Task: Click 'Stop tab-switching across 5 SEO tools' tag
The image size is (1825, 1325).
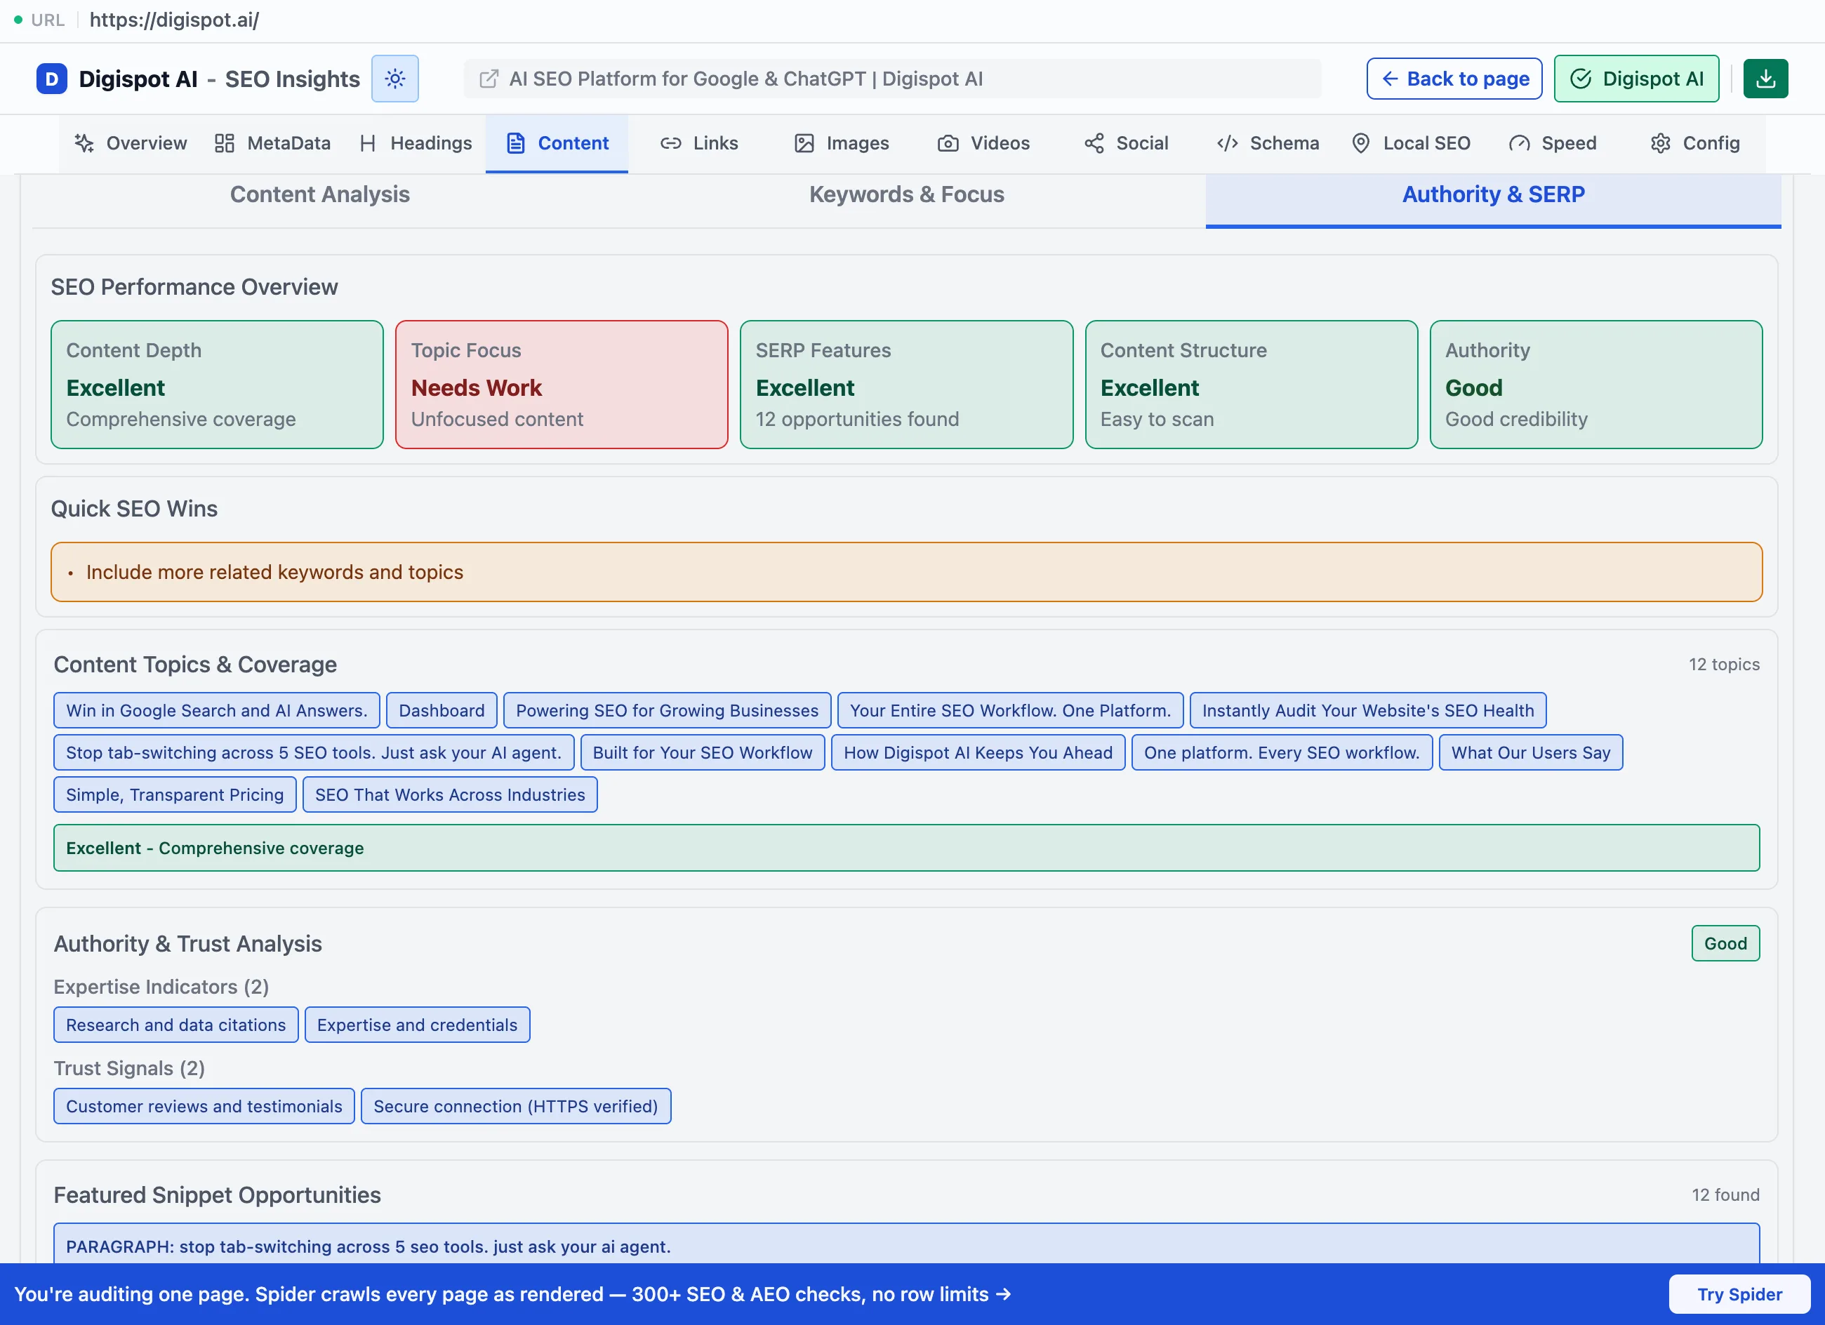Action: pyautogui.click(x=314, y=752)
